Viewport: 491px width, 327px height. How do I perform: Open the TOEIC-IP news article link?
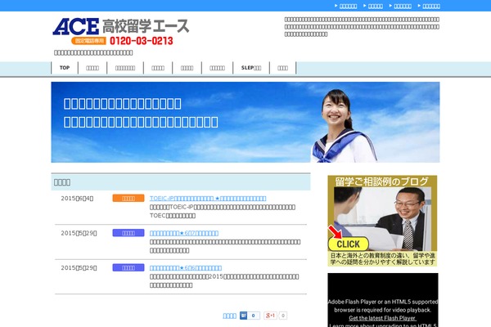click(x=208, y=199)
